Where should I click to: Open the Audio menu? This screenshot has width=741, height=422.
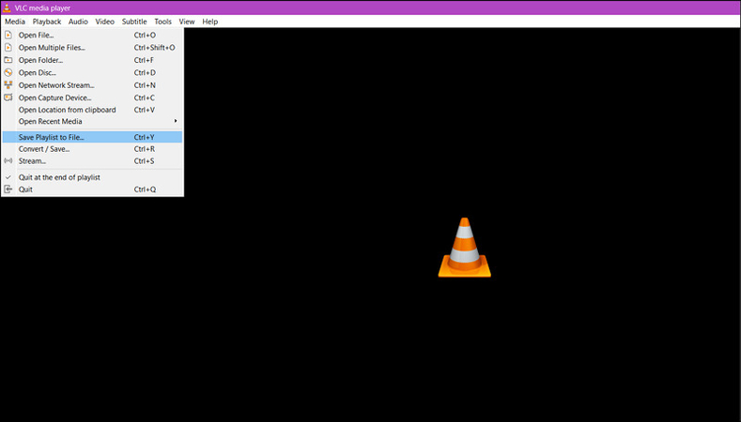(78, 22)
